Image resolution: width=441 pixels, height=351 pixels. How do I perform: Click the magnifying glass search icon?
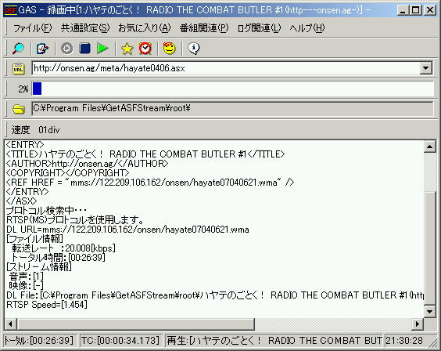[x=18, y=49]
